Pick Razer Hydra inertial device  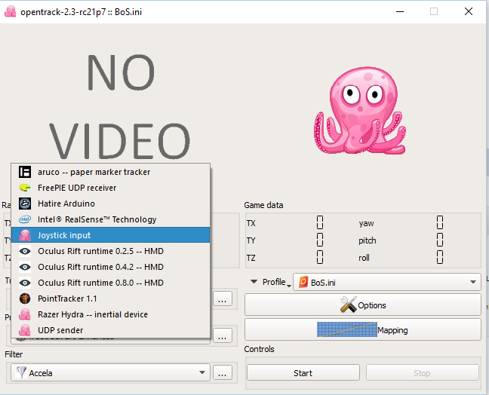[110, 314]
